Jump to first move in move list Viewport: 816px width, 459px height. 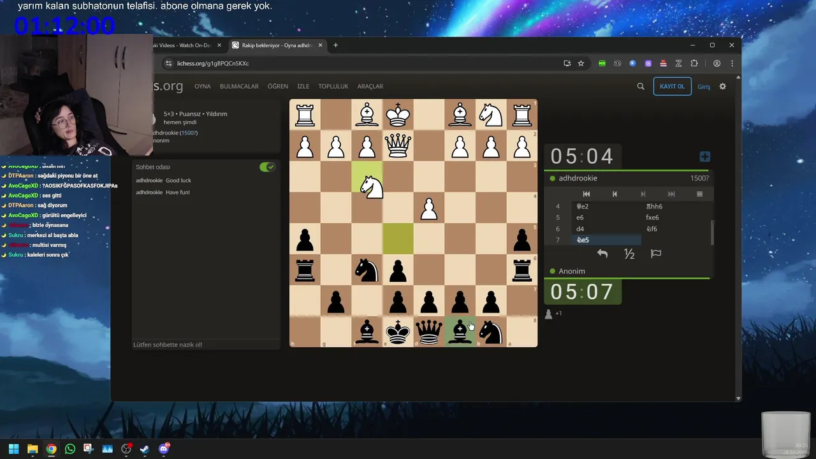[x=586, y=194]
